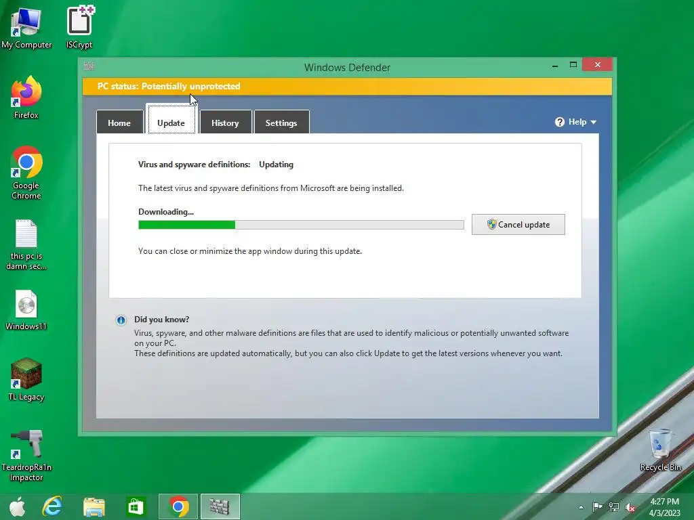
Task: Click the muted volume tray icon
Action: pyautogui.click(x=630, y=507)
